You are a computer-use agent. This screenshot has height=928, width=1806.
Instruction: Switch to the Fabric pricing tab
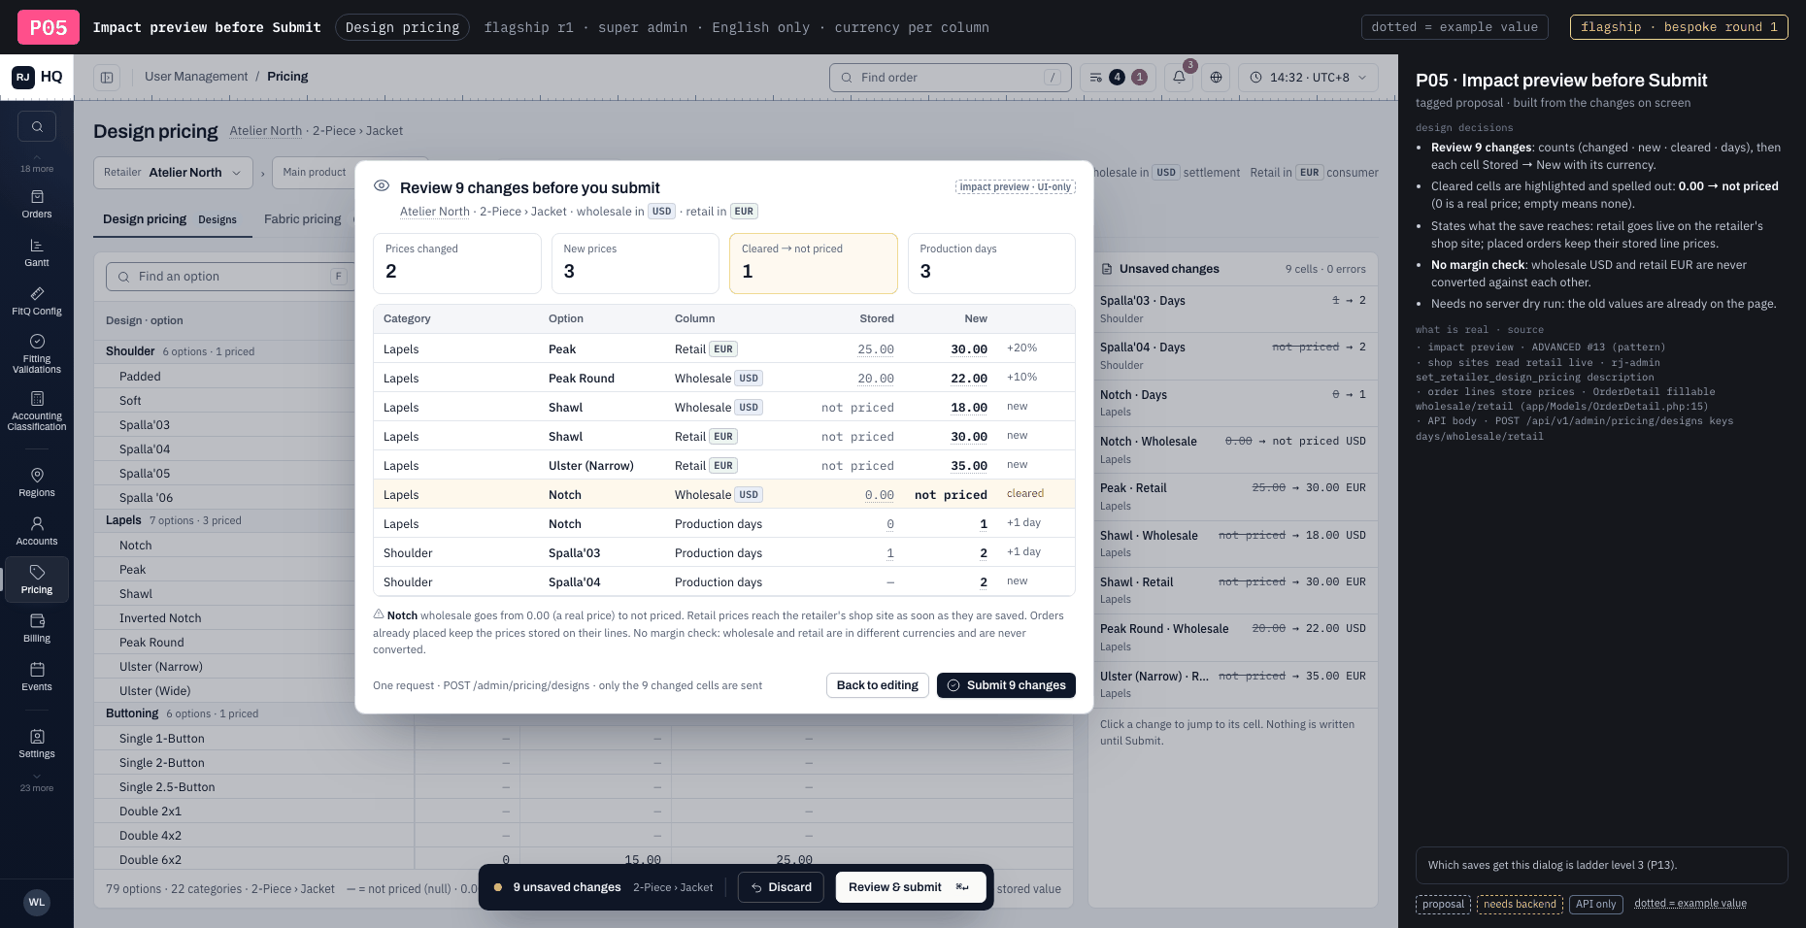302,219
